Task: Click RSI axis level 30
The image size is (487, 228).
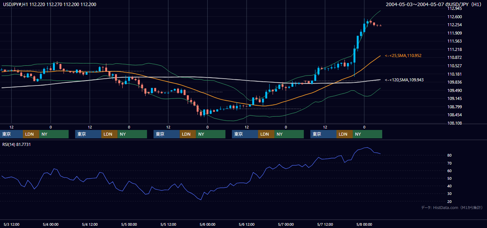Action: tap(450, 194)
